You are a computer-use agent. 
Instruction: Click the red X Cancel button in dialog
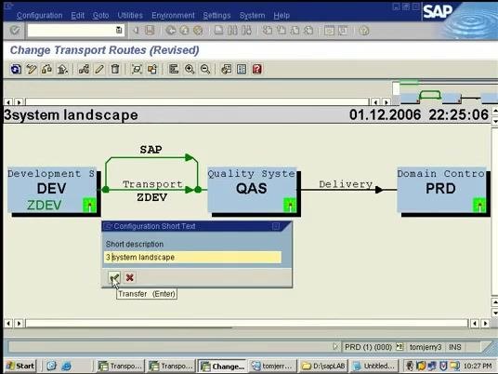coord(129,277)
